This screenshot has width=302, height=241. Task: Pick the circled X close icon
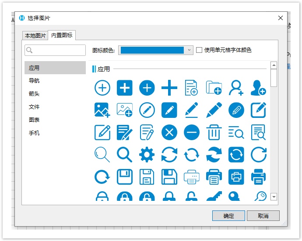pos(169,132)
